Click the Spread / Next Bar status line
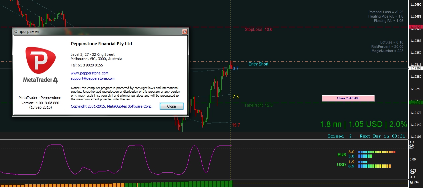Screen dimensions: 423x188 point(366,136)
